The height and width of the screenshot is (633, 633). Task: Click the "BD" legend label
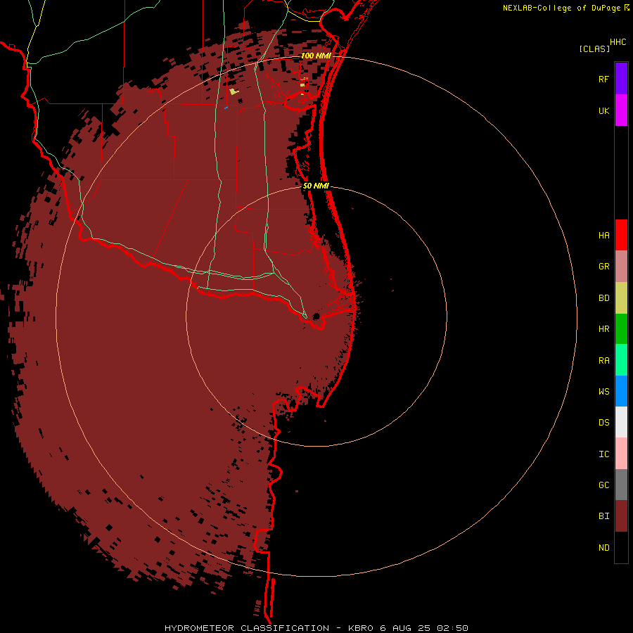pos(603,298)
